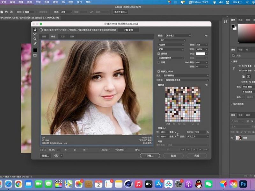Click the black eyedropper color swatch
This screenshot has height=191, width=255.
35,50
